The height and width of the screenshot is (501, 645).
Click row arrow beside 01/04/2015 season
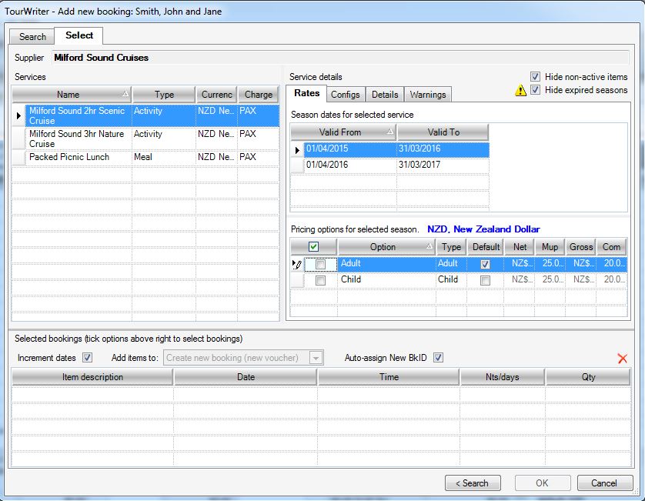tap(297, 150)
